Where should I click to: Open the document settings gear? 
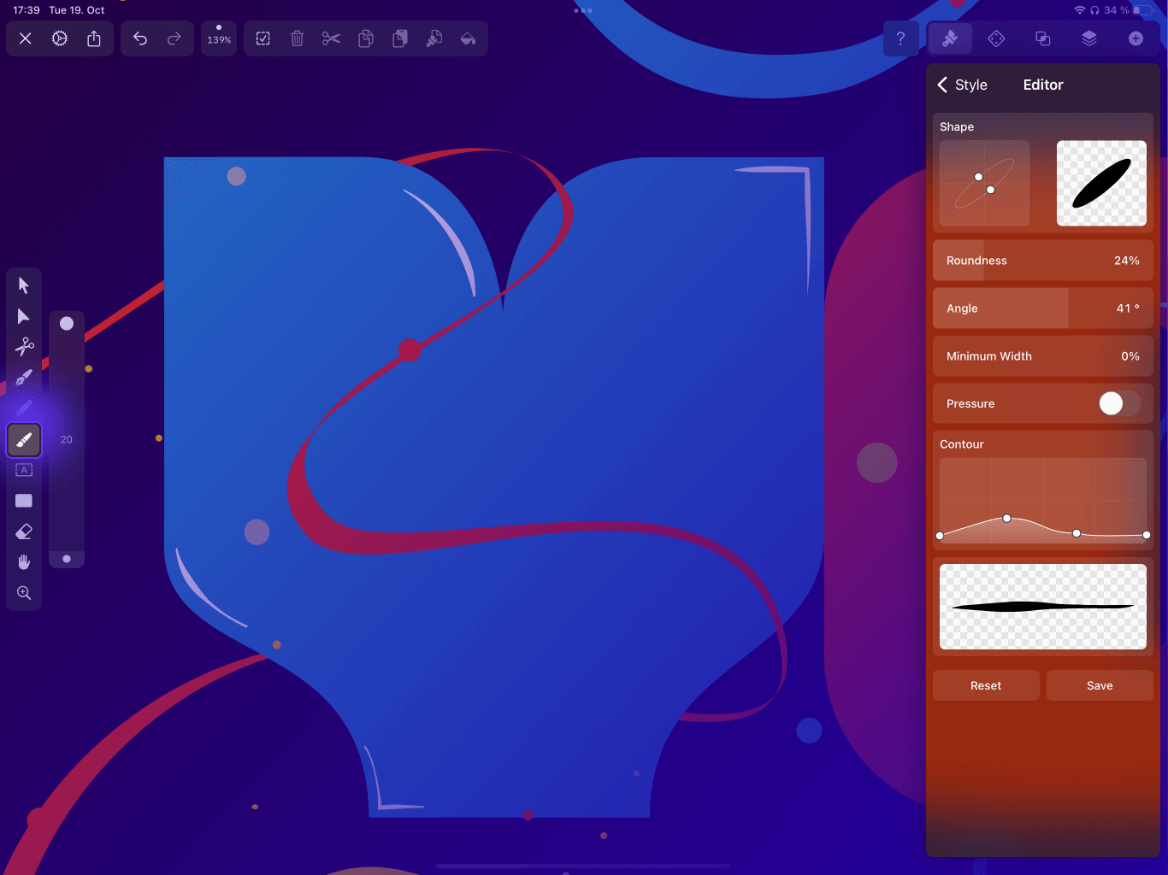59,38
